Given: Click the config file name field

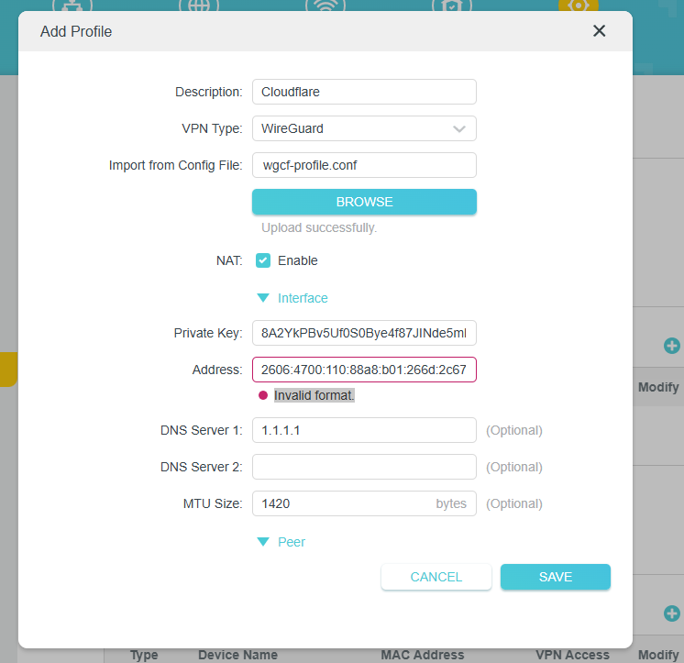Looking at the screenshot, I should tap(364, 165).
